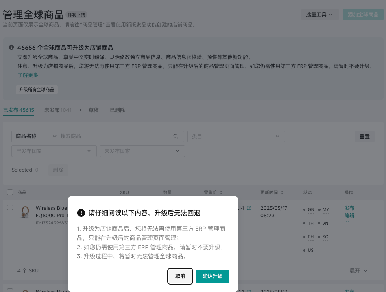
Task: Expand SKU list with 展开
Action: [358, 270]
